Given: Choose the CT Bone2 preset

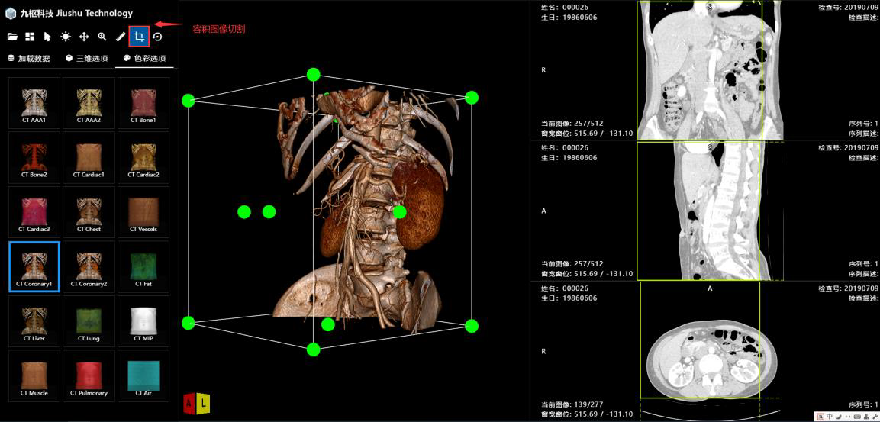Looking at the screenshot, I should (34, 158).
